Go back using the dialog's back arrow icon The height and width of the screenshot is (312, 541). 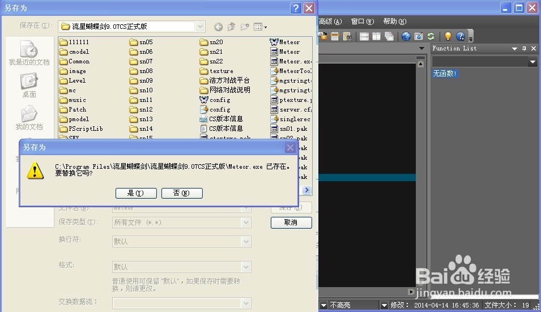pyautogui.click(x=218, y=27)
